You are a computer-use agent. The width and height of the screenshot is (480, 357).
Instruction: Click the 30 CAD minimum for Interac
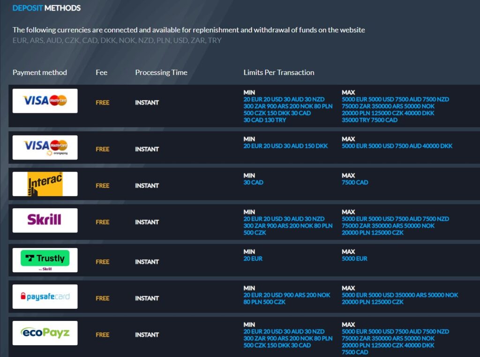coord(254,182)
